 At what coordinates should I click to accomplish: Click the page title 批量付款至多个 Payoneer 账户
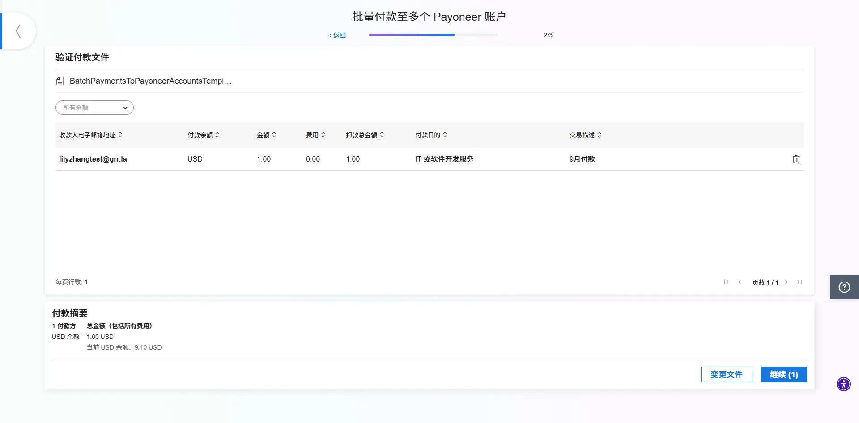429,17
